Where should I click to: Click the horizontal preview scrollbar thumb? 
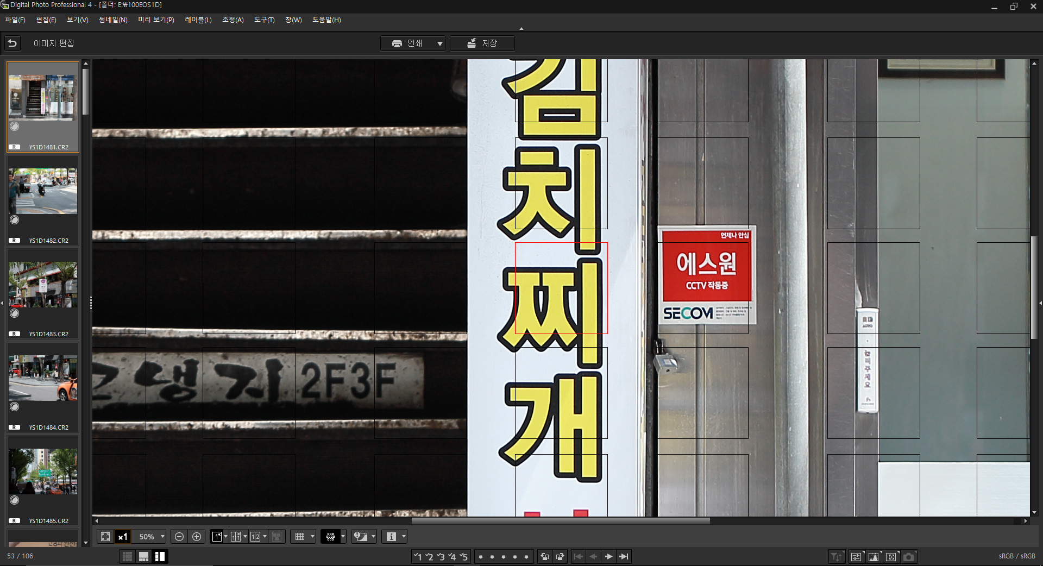pyautogui.click(x=561, y=521)
